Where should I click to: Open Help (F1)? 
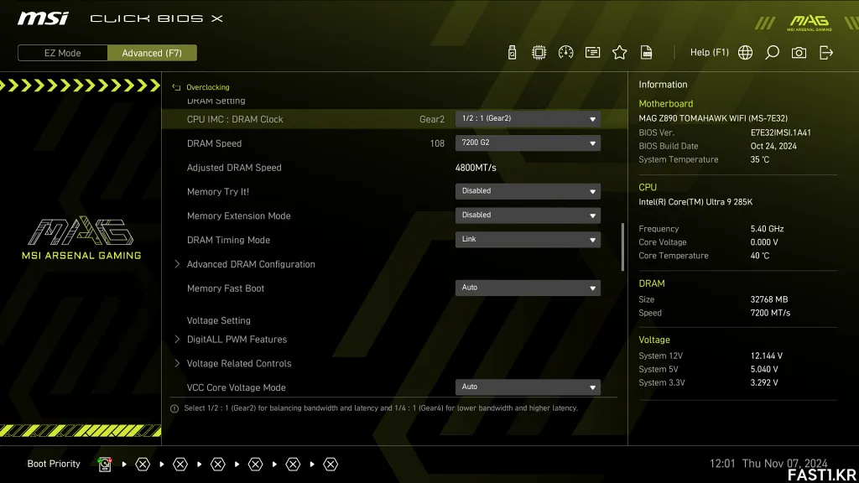[710, 53]
